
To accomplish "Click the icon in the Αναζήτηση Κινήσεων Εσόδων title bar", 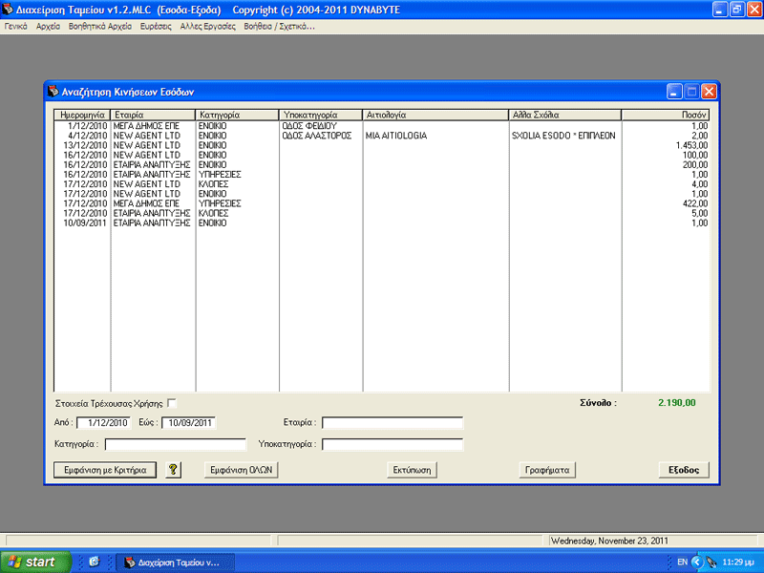I will click(x=53, y=92).
